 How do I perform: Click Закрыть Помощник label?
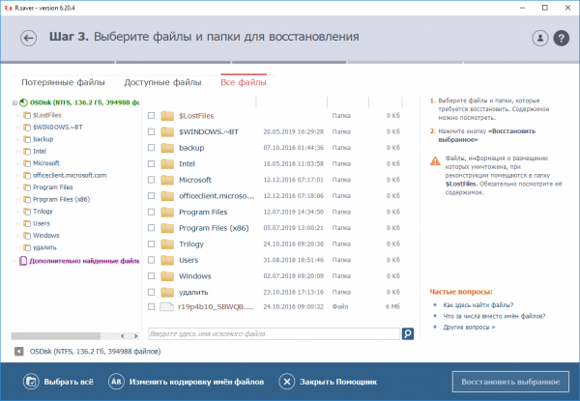click(x=338, y=382)
